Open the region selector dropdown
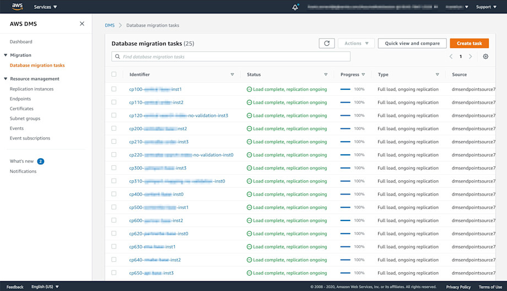 click(x=456, y=7)
